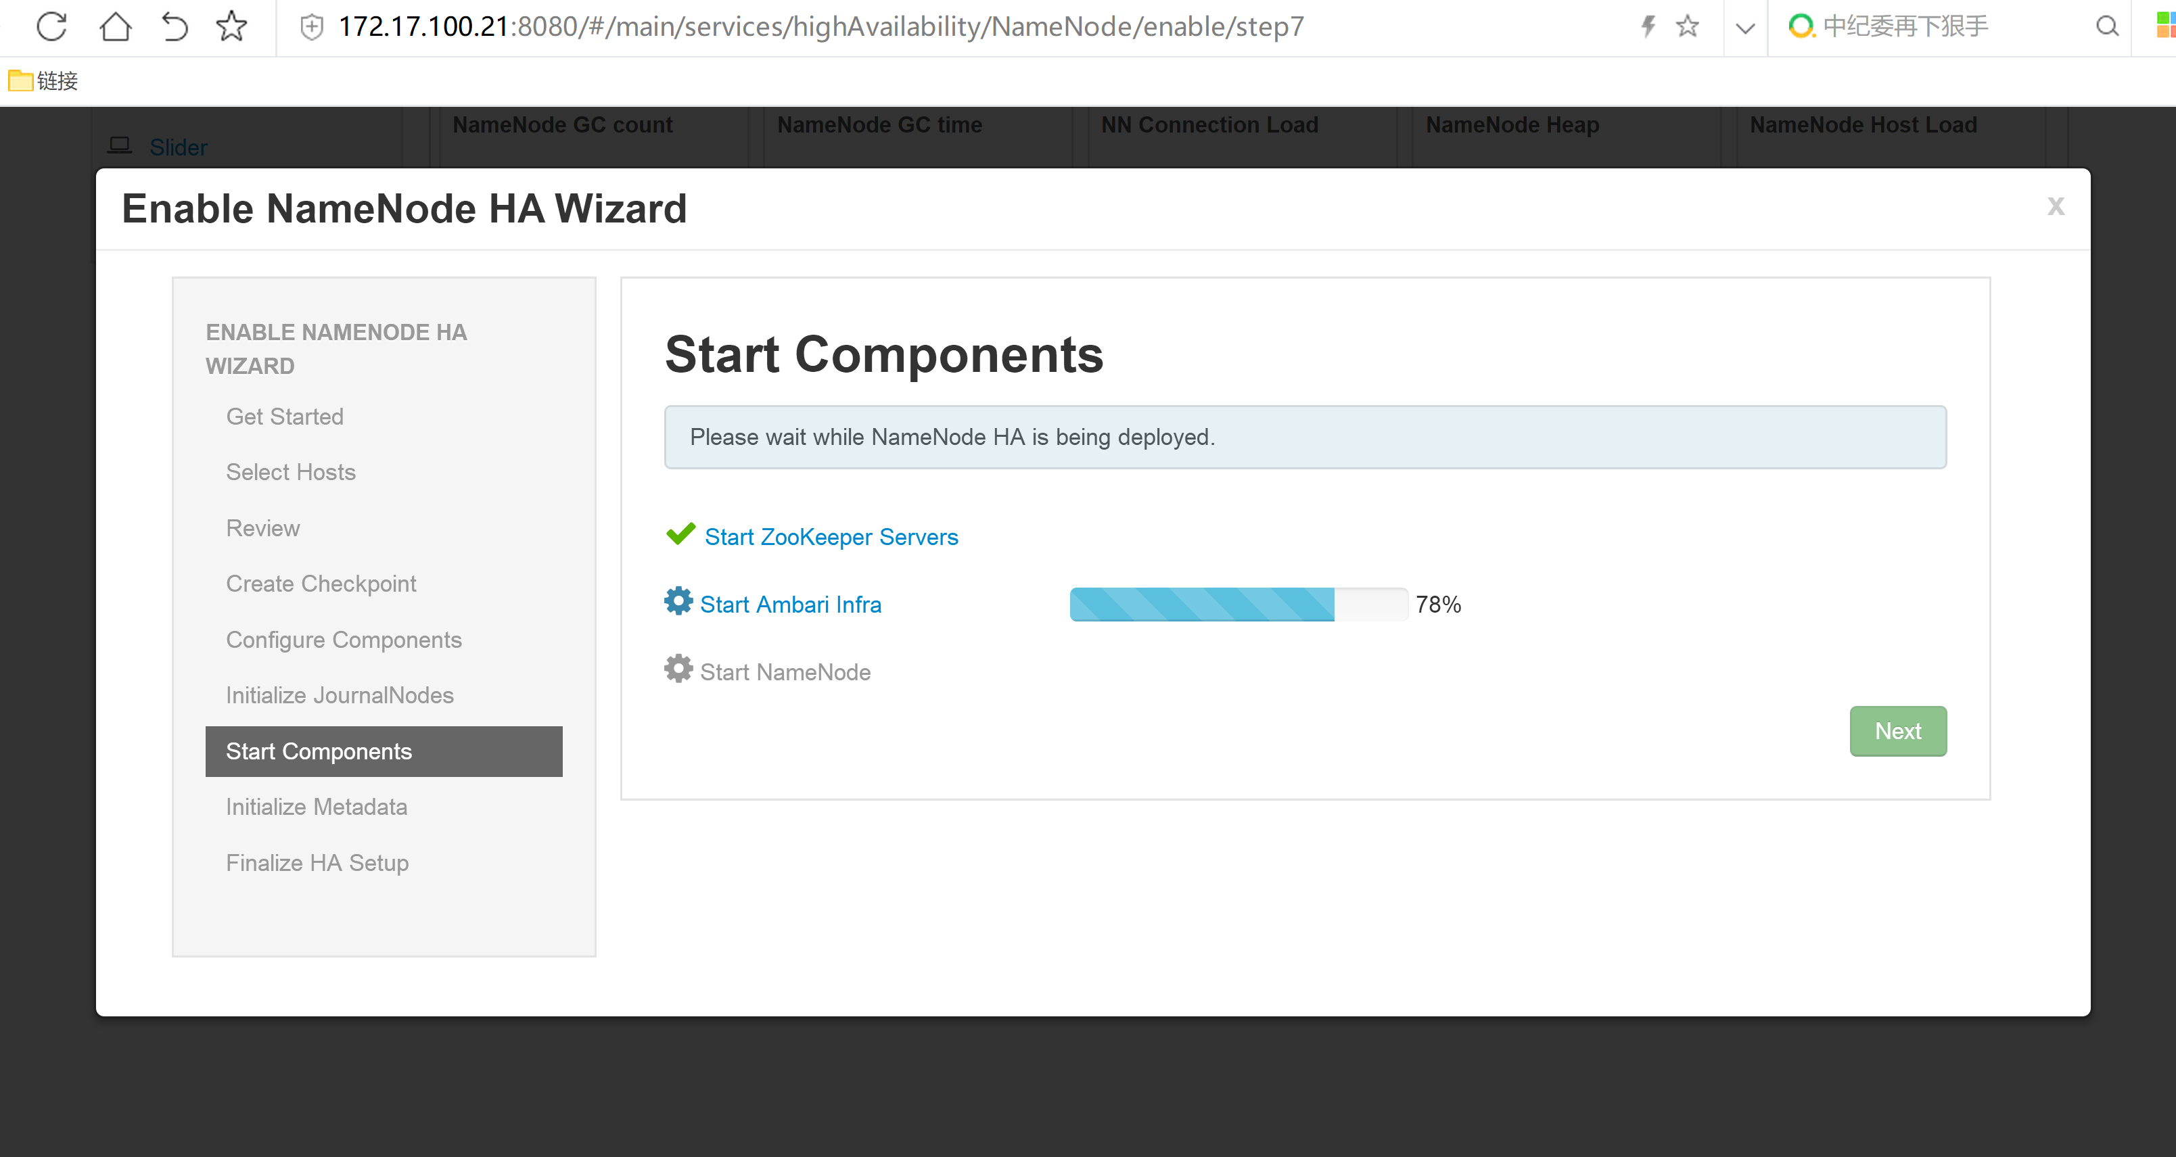The image size is (2176, 1157).
Task: Select Initialize JournalNodes wizard step
Action: 340,696
